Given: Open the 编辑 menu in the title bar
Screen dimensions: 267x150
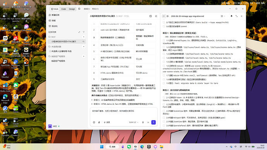Looking at the screenshot, I should (x=87, y=9).
